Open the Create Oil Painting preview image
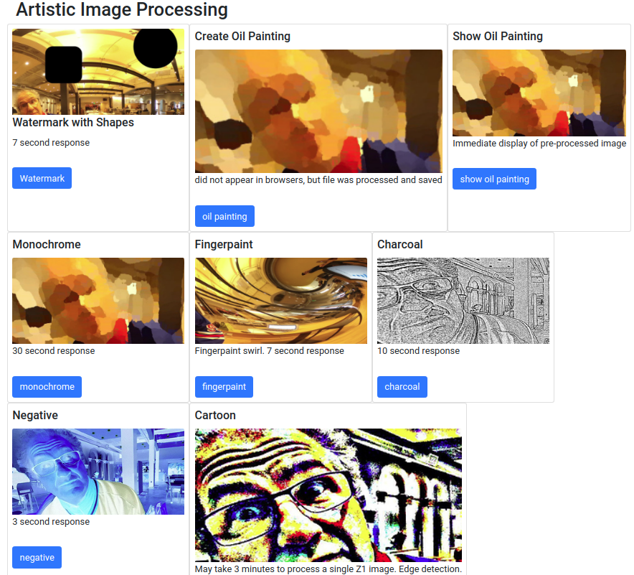This screenshot has height=575, width=634. coord(318,111)
